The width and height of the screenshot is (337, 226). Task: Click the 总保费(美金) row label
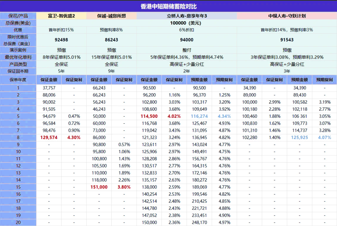pos(18,23)
